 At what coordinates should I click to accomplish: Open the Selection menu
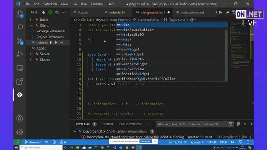50,4
